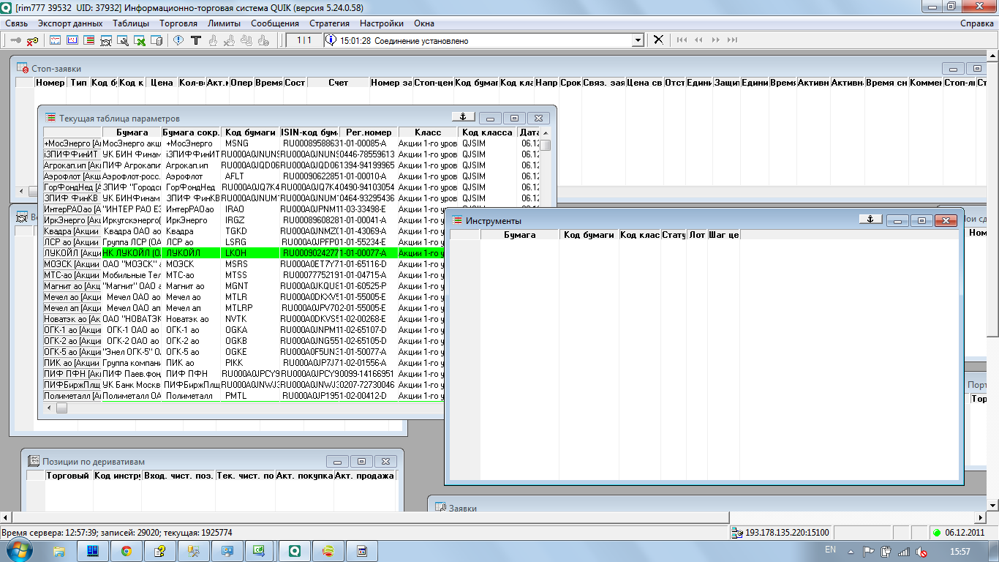Open the Настройки menu

[382, 23]
